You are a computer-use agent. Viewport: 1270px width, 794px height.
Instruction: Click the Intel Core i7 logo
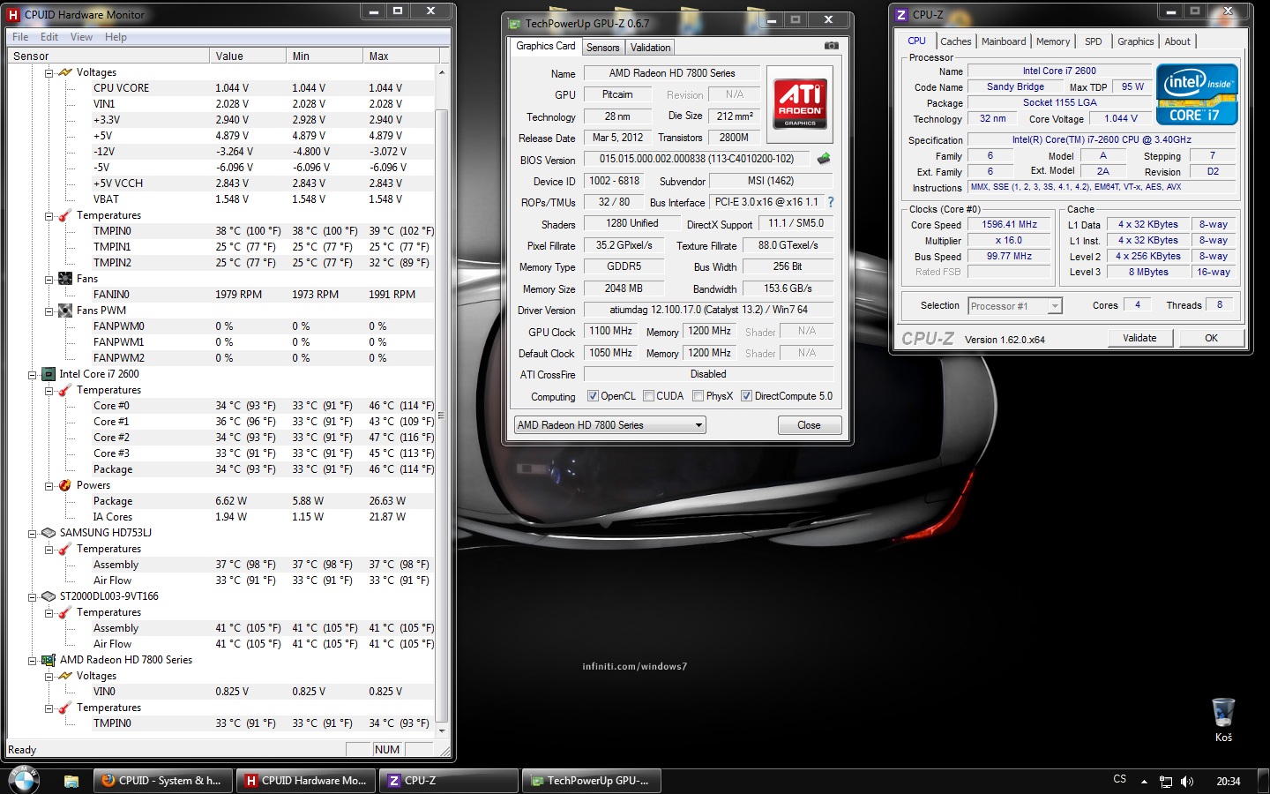tap(1197, 94)
